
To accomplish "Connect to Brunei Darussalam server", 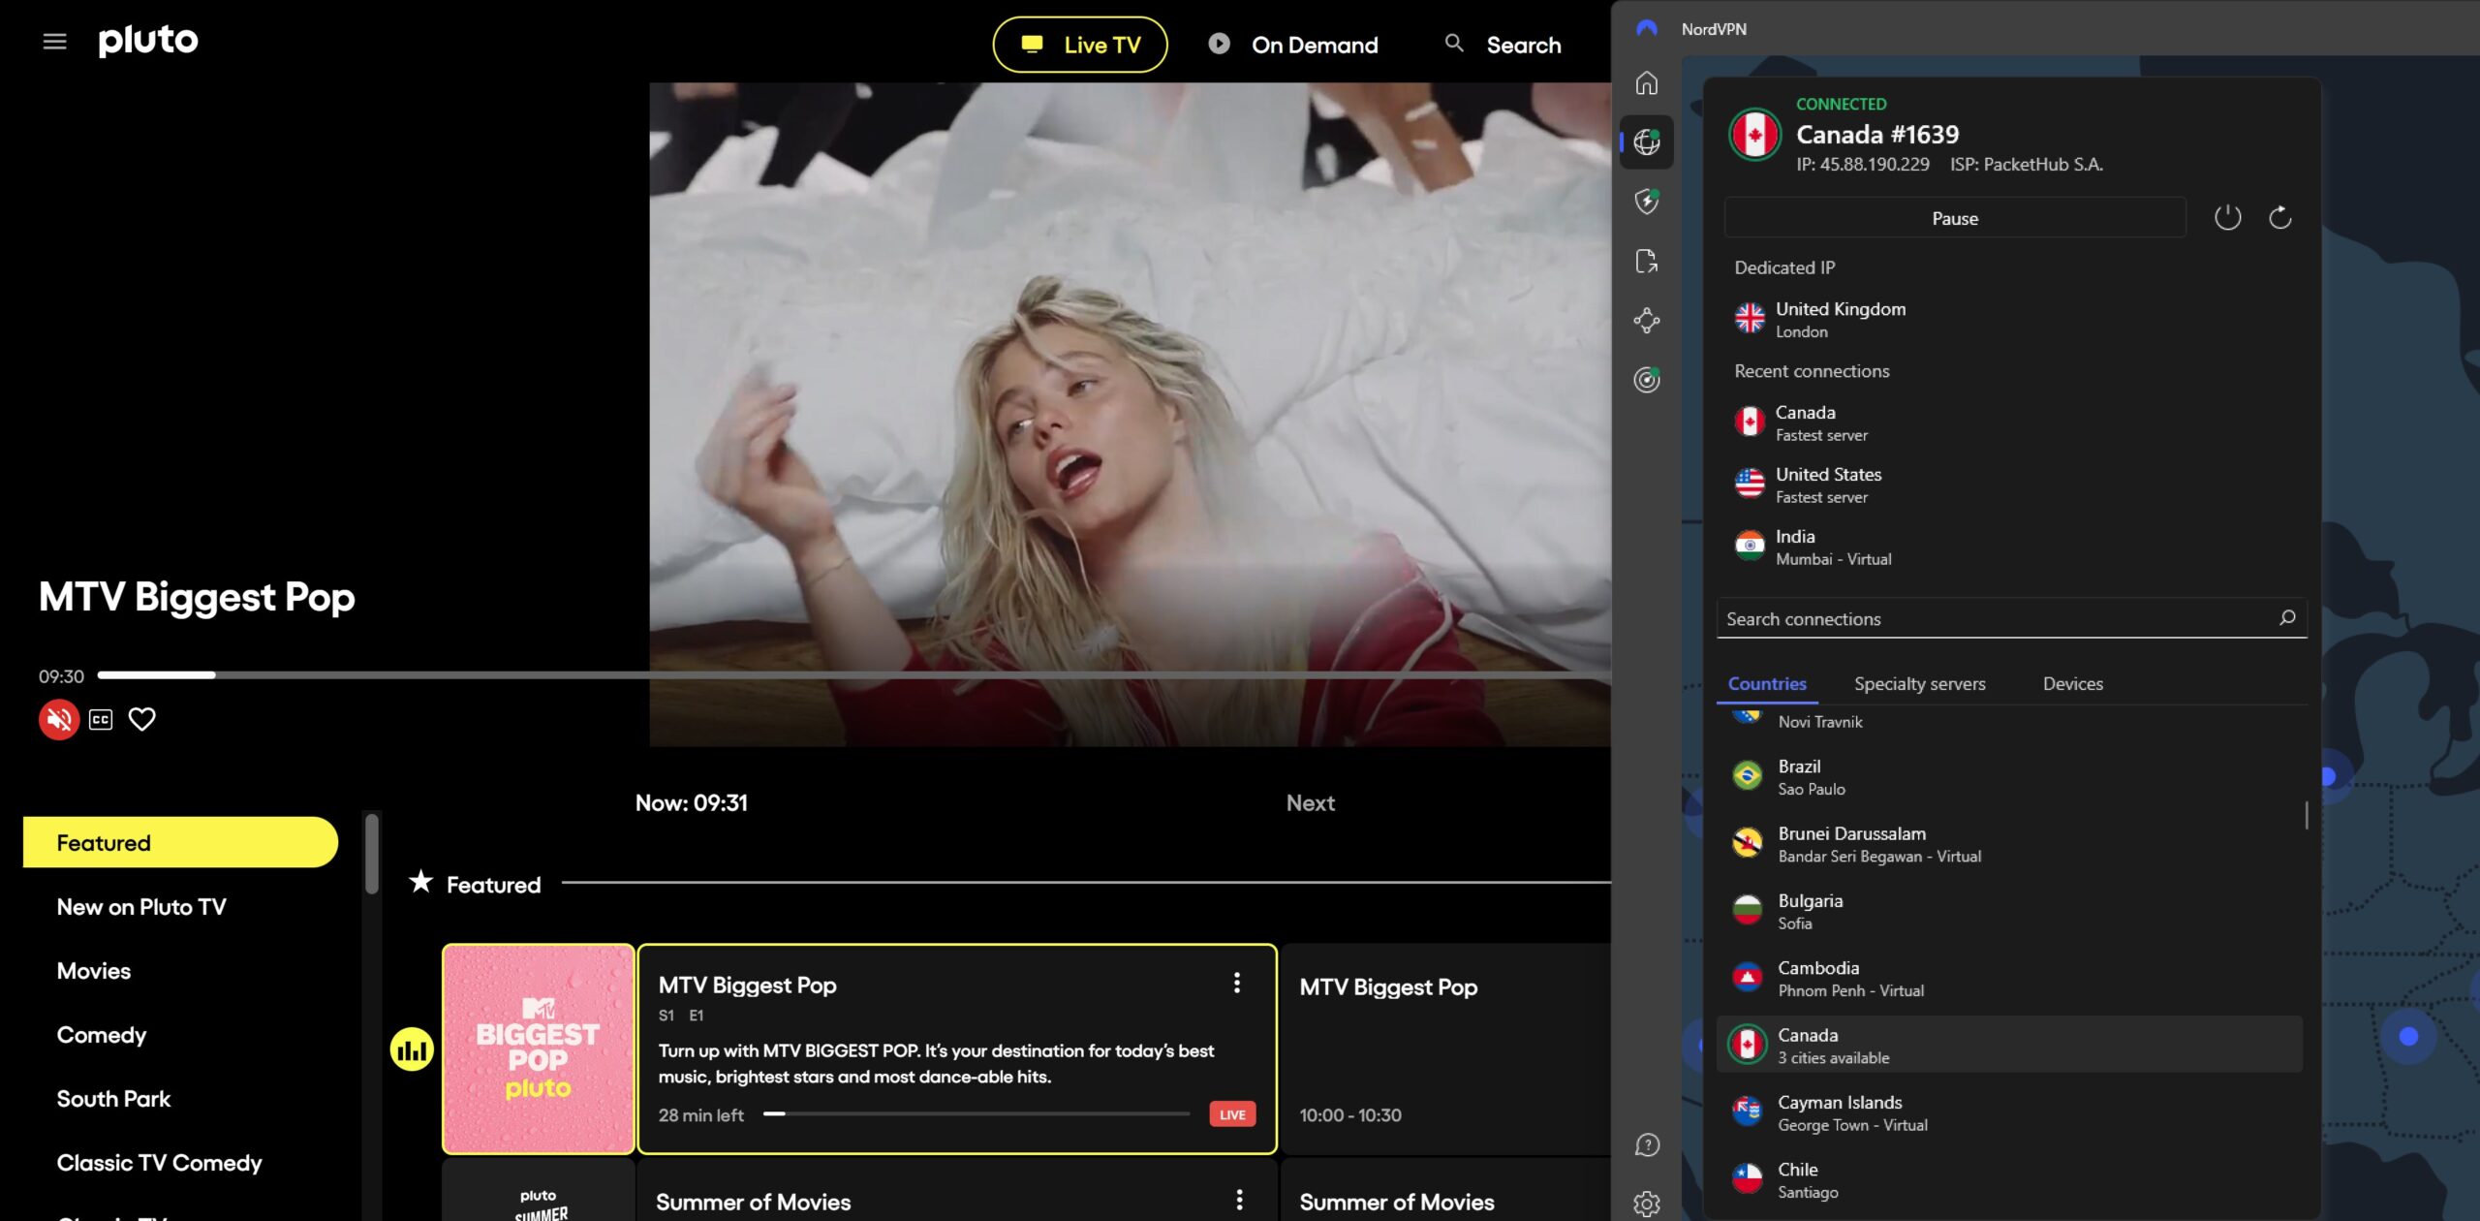I will [x=2009, y=844].
